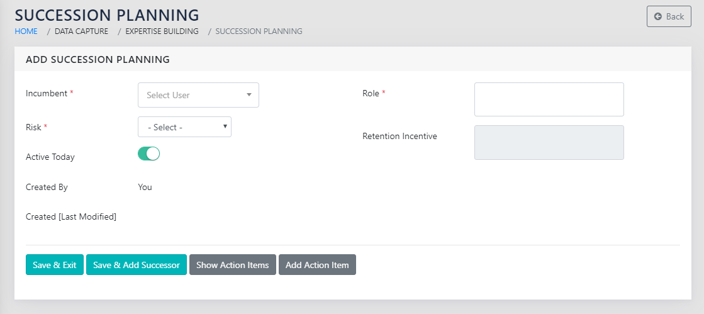704x314 pixels.
Task: Show Action Items for this plan
Action: coord(232,265)
